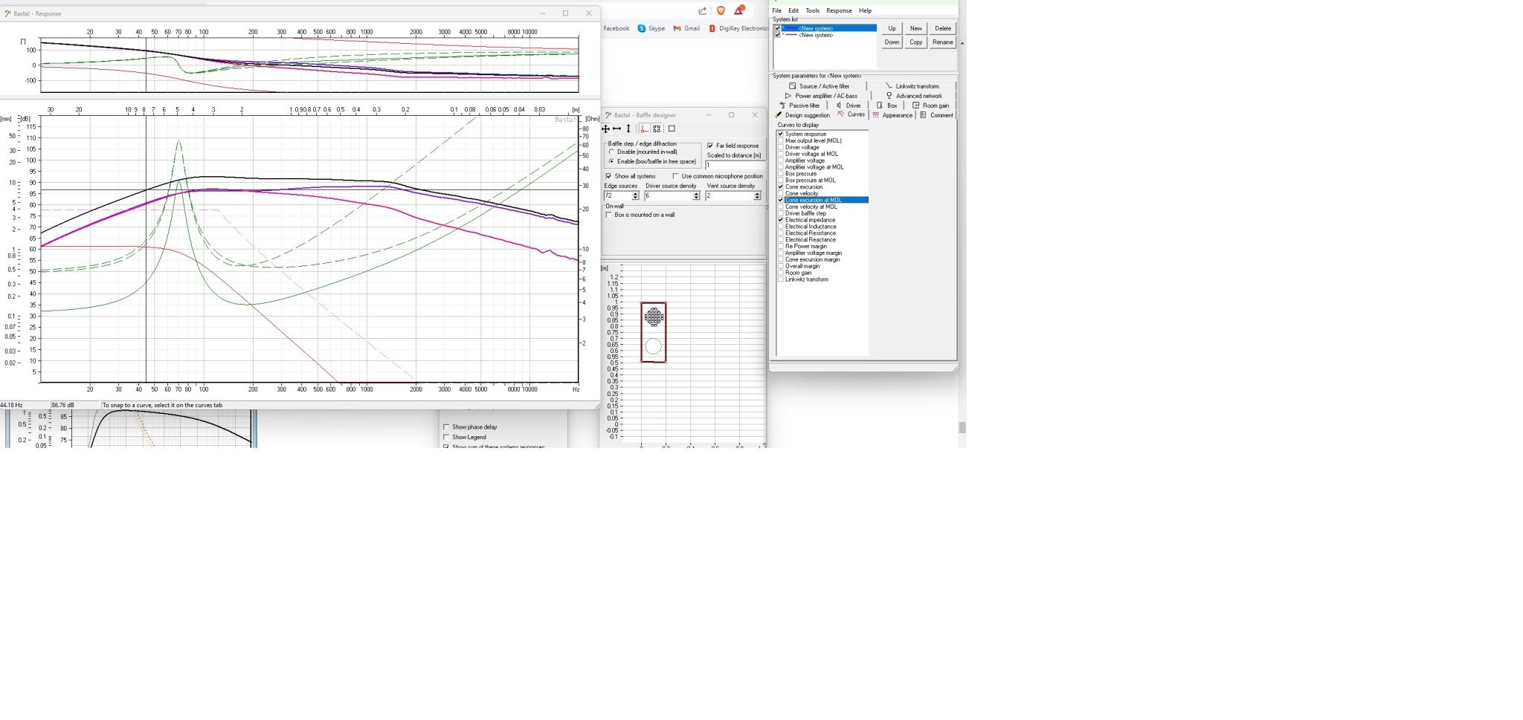Enable Max output level (MOL) curve
Screen dimensions: 1523x720
(x=781, y=140)
